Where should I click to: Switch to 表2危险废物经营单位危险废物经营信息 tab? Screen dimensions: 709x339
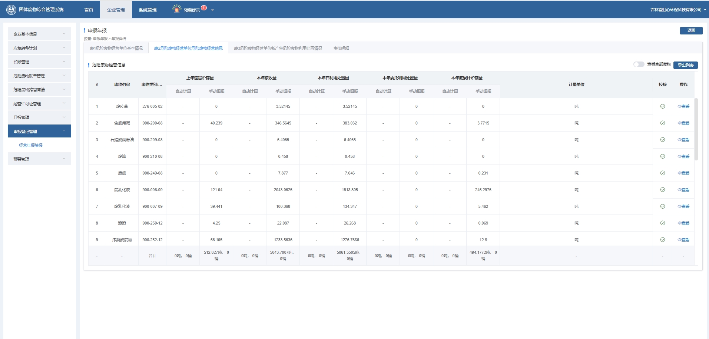tap(188, 48)
